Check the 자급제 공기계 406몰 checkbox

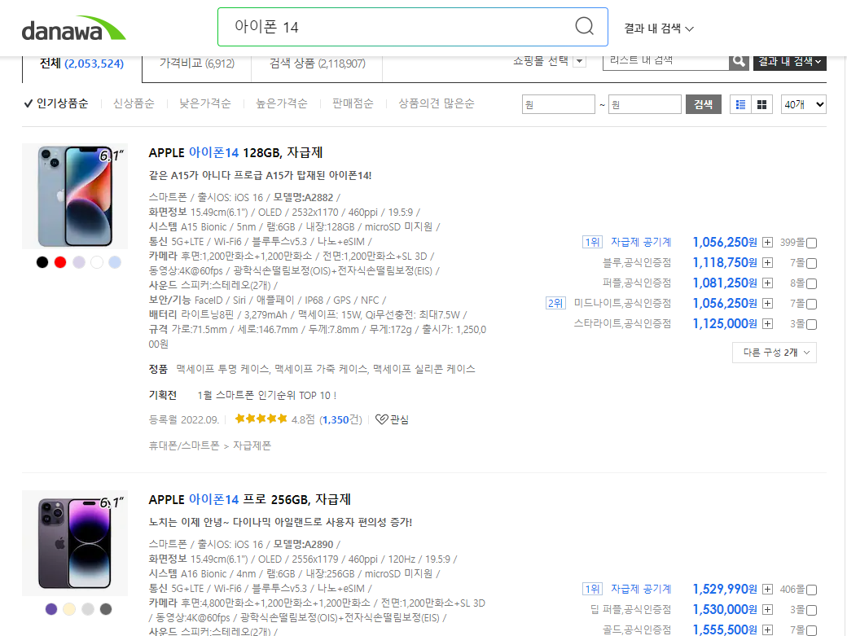click(811, 590)
